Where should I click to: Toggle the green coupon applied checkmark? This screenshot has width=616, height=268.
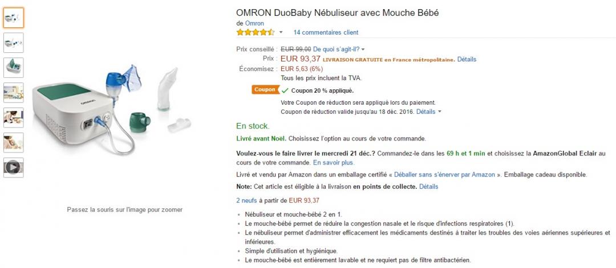(x=285, y=90)
